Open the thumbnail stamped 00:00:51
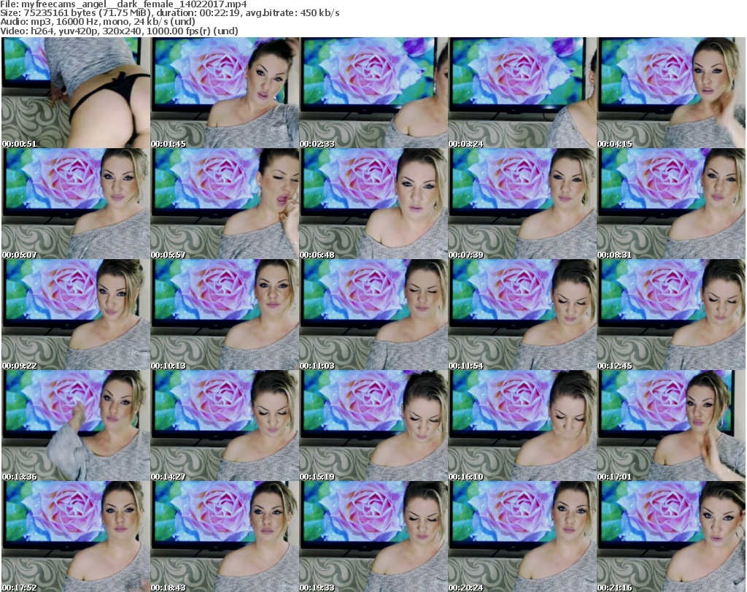Viewport: 747px width, 592px height. pyautogui.click(x=76, y=93)
